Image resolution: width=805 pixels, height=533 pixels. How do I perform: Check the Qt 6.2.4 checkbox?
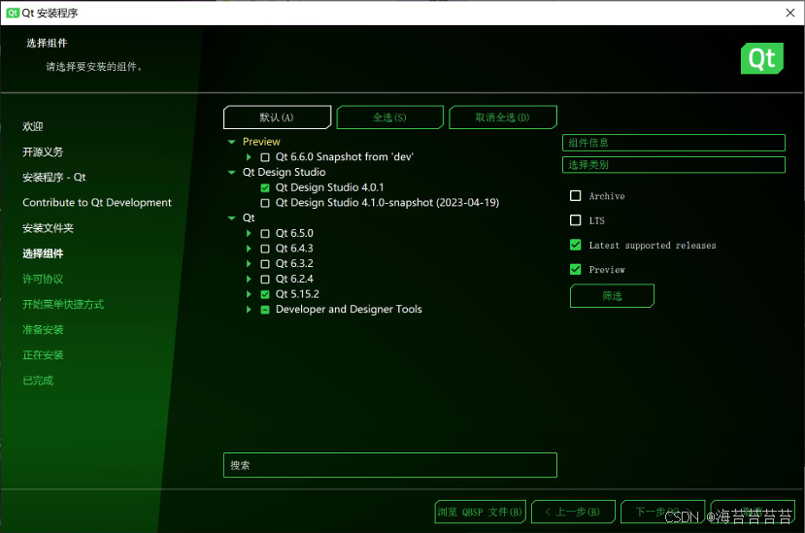265,280
